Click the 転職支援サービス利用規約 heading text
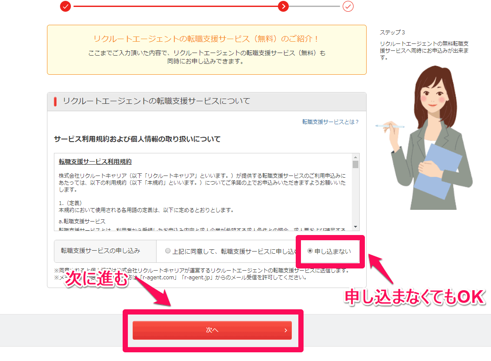Image resolution: width=491 pixels, height=361 pixels. point(95,162)
